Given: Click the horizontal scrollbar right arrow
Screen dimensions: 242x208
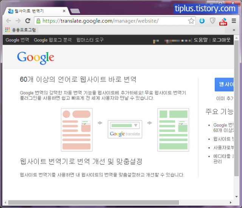Looking at the screenshot, I should 231,202.
